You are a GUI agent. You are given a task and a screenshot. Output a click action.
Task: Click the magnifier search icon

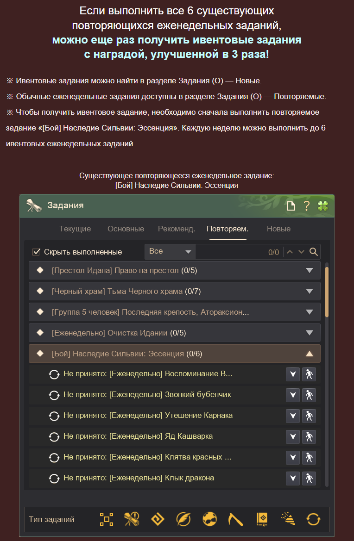[x=314, y=252]
